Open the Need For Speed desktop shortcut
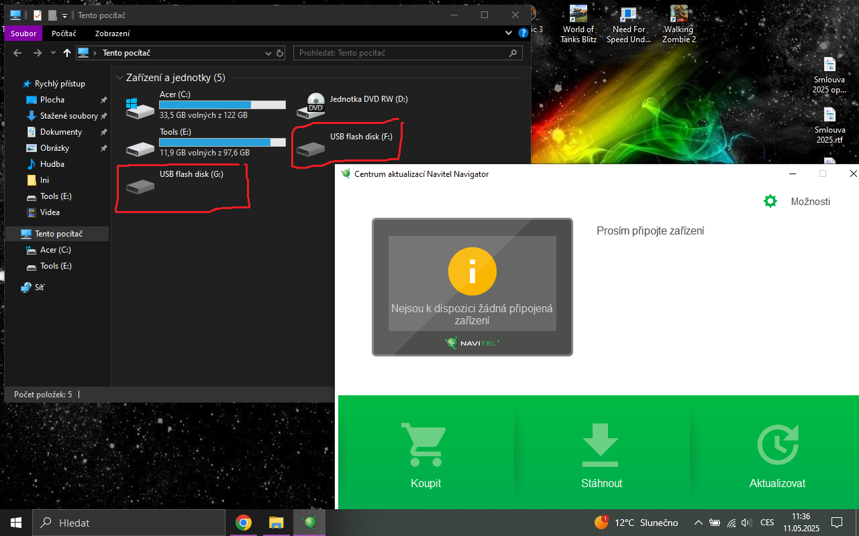Screen dimensions: 859x536 (x=629, y=24)
